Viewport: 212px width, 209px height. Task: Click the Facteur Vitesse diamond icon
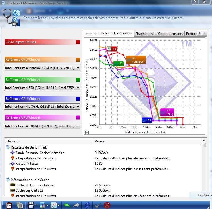(x=13, y=163)
